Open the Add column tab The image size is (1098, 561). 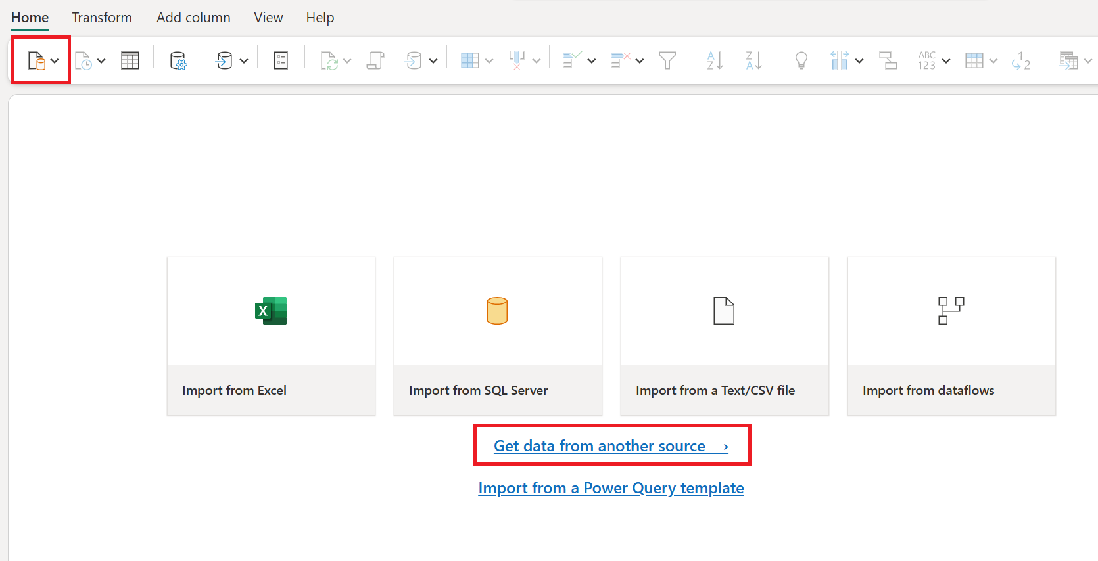(x=193, y=18)
